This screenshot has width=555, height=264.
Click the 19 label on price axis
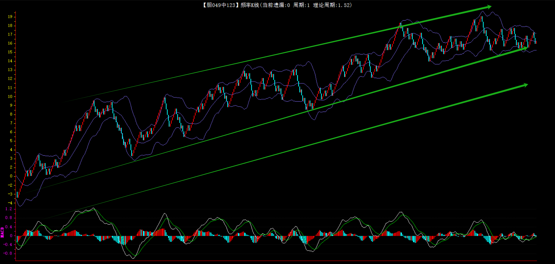(x=10, y=17)
